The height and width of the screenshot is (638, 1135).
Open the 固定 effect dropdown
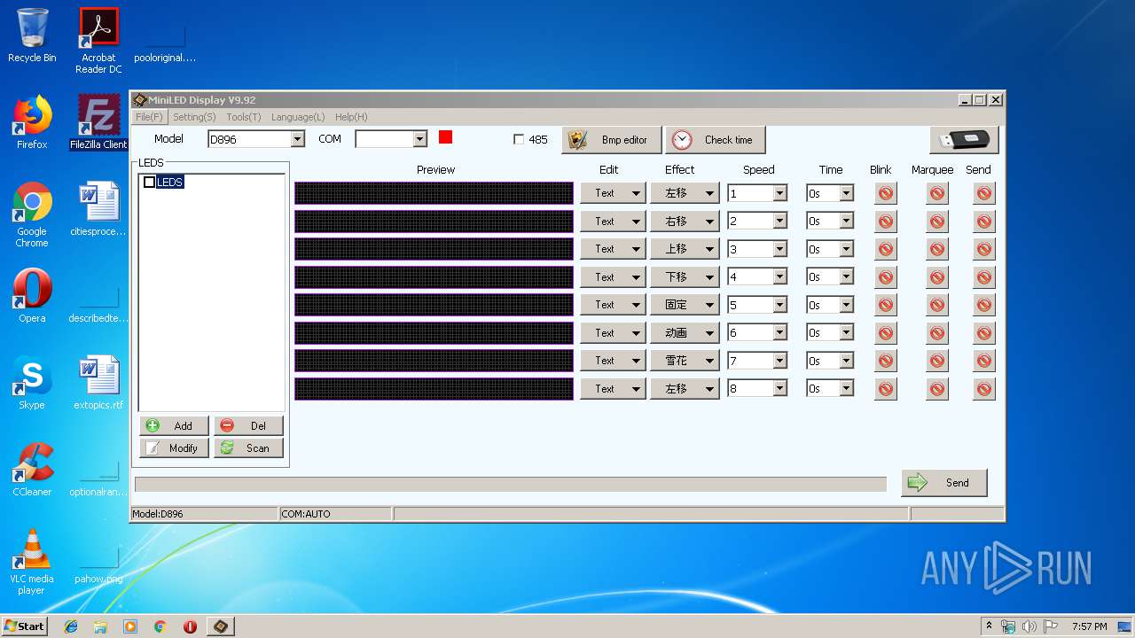[x=684, y=305]
